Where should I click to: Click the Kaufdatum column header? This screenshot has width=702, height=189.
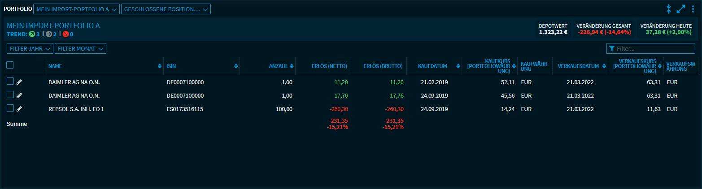[432, 66]
